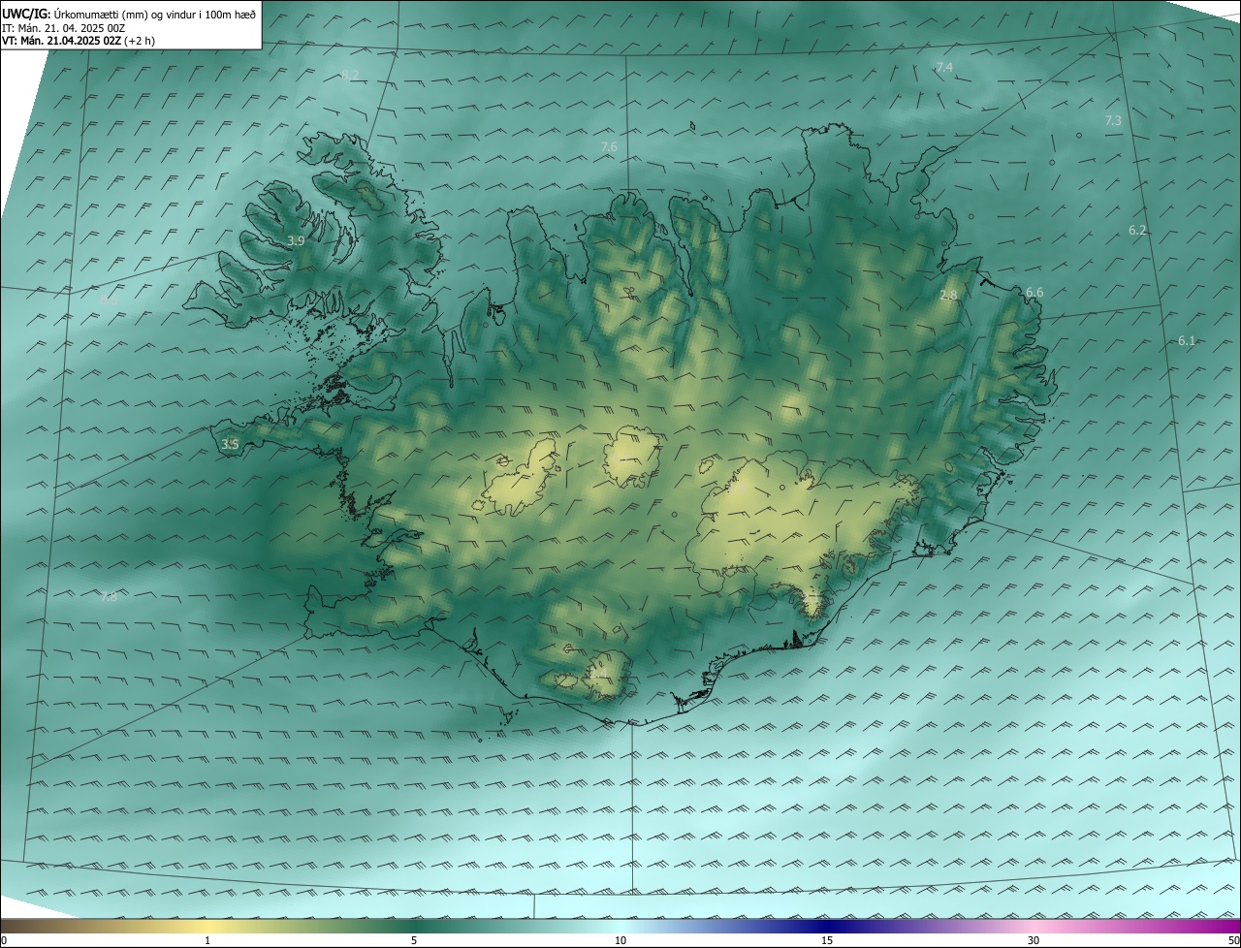Click the UWC/IG Úrkomumætti title line
The width and height of the screenshot is (1241, 948).
(x=129, y=14)
